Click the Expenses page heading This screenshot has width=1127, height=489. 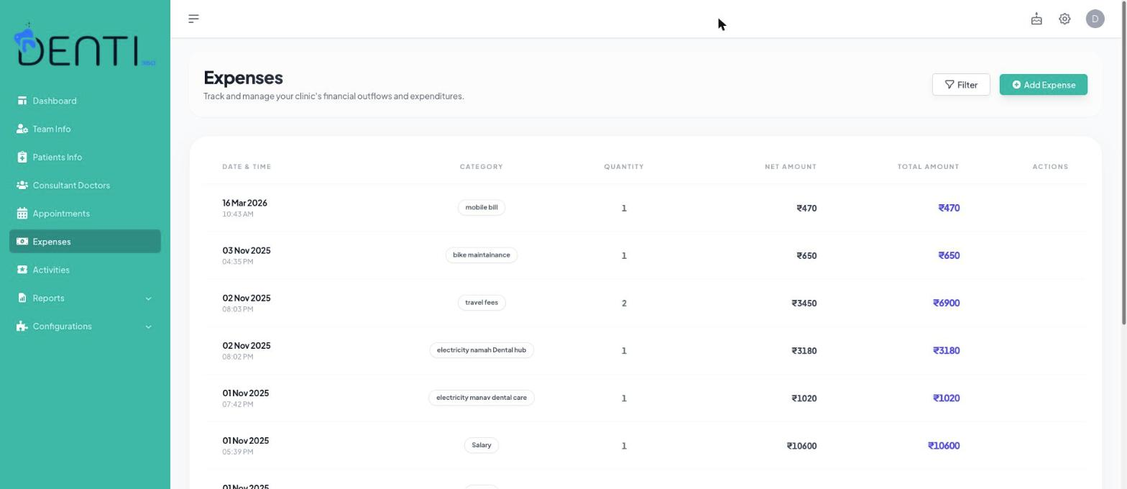243,78
